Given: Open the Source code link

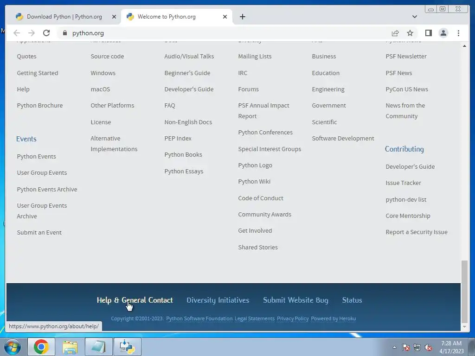Looking at the screenshot, I should (107, 56).
